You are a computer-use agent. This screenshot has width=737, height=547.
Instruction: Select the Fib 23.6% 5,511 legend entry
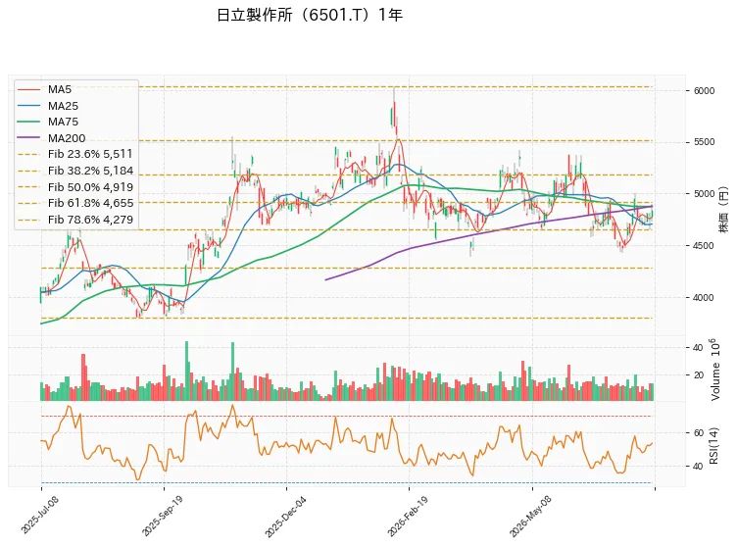tap(75, 154)
